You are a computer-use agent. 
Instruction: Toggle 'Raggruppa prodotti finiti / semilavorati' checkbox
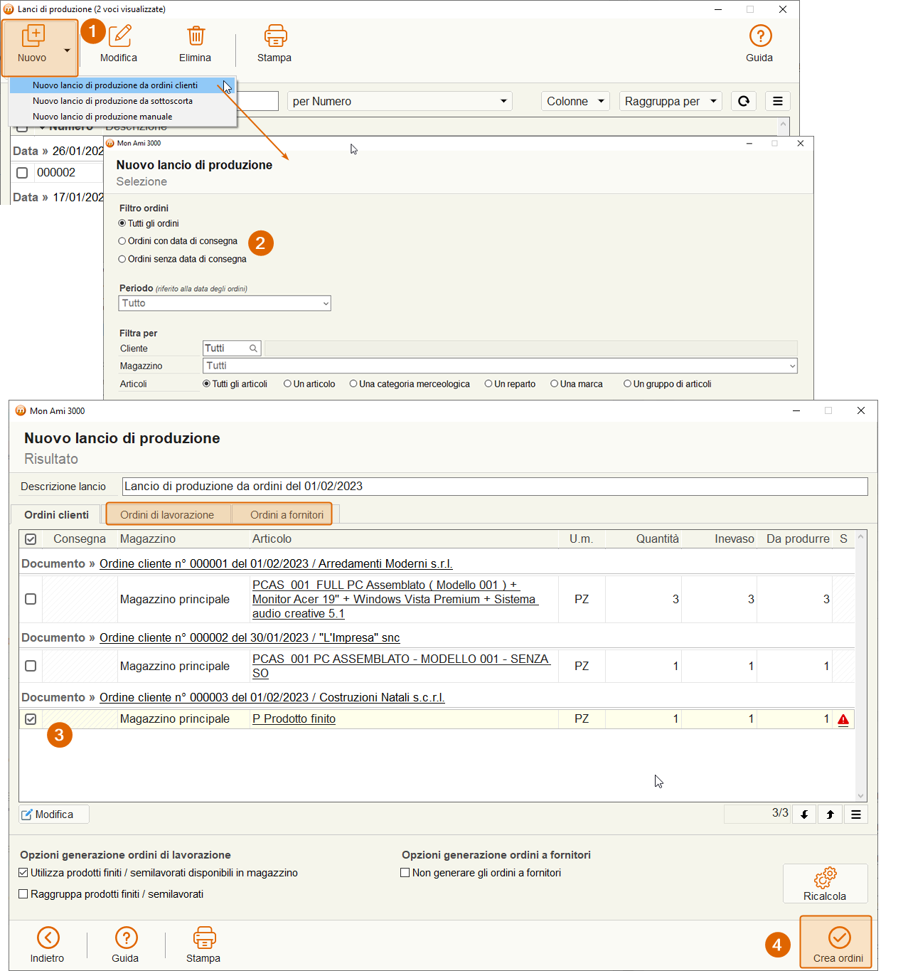point(23,894)
